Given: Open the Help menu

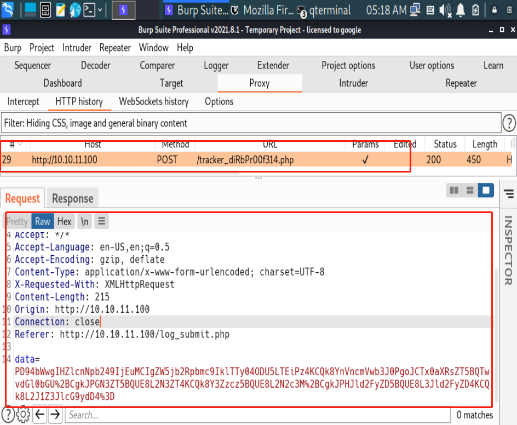Looking at the screenshot, I should pyautogui.click(x=185, y=48).
